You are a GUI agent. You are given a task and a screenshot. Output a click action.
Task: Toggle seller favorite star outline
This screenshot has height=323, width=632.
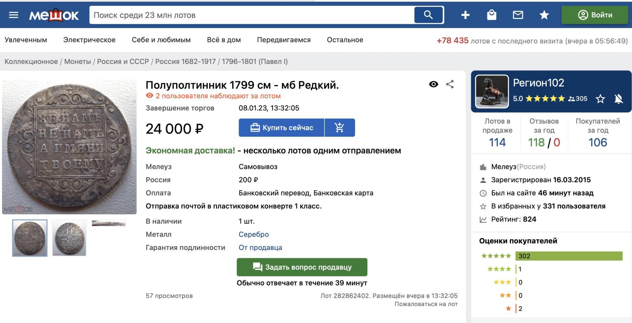tap(600, 99)
